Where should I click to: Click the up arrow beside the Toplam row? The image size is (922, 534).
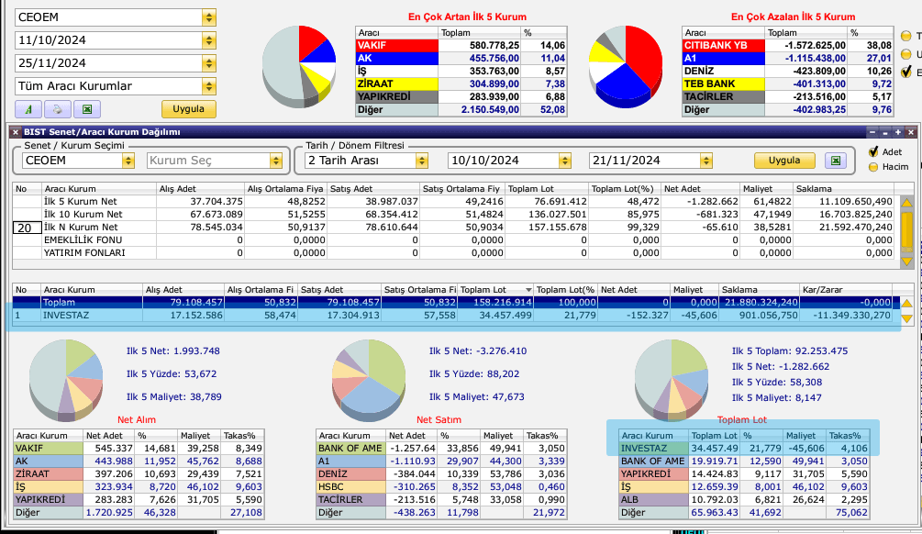tap(906, 304)
